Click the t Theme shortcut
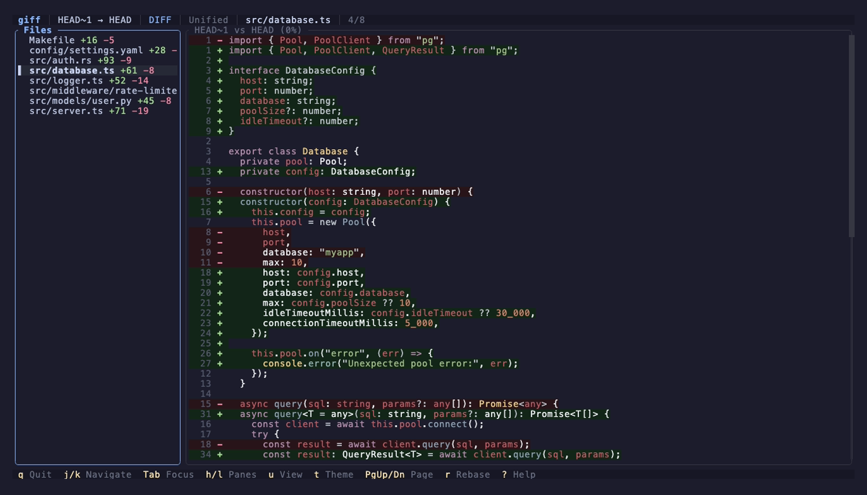This screenshot has width=867, height=495. [334, 475]
